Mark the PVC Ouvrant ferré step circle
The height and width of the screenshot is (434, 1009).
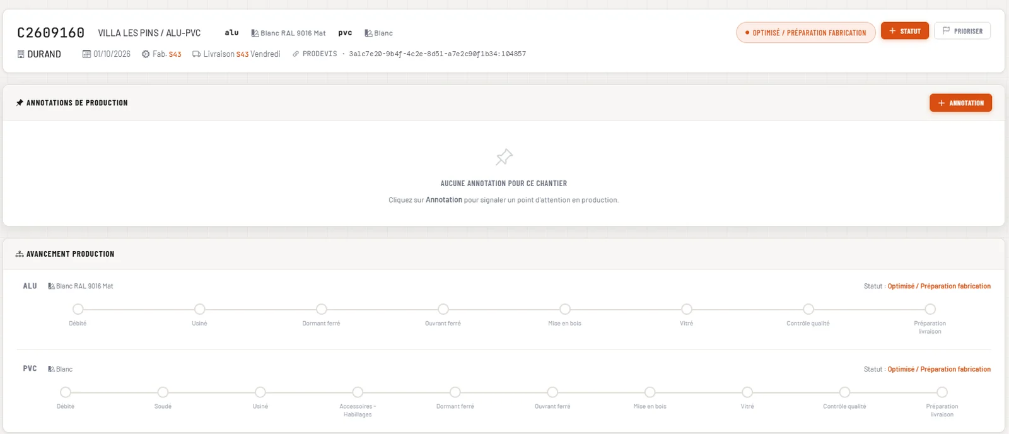point(552,392)
